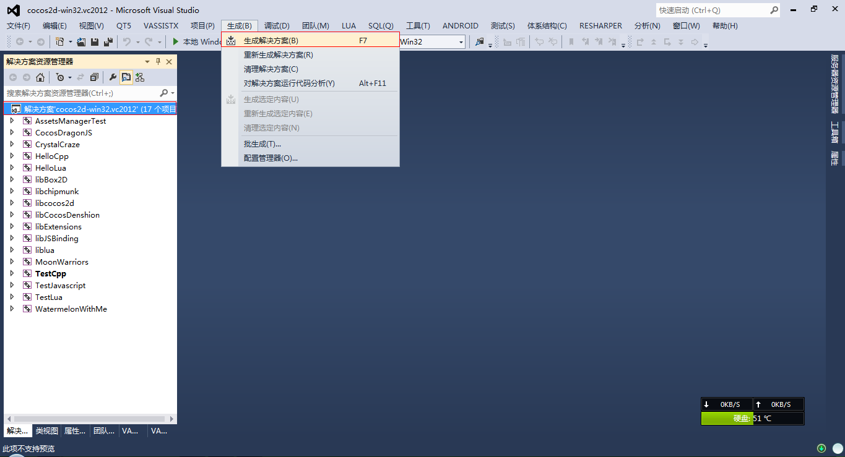845x457 pixels.
Task: Click the Pending Changes Filter clock icon
Action: pyautogui.click(x=59, y=77)
